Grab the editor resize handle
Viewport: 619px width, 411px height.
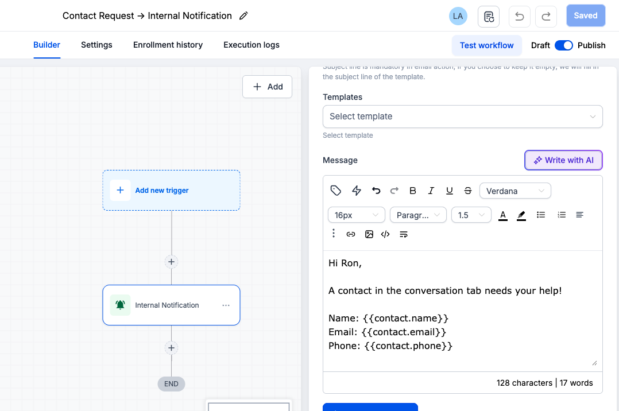[594, 363]
